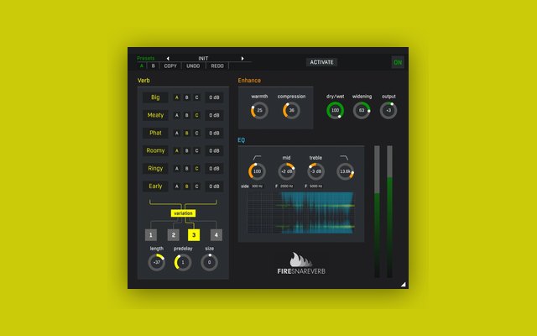Click the Roomy 0 dB gain field
Image resolution: width=537 pixels, height=336 pixels.
tap(214, 150)
